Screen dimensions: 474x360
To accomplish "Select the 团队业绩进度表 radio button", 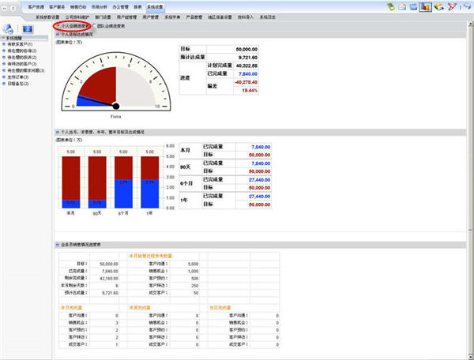I will click(x=94, y=26).
